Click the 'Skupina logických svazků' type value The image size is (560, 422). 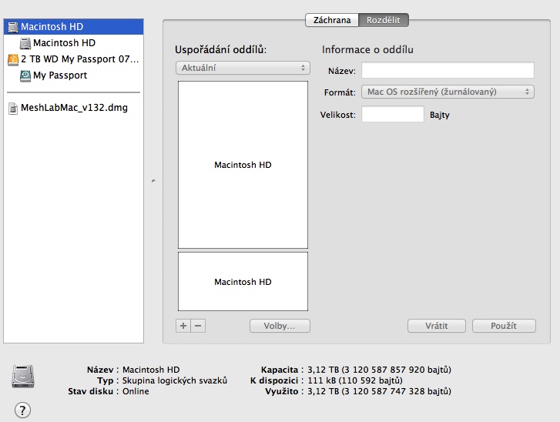pyautogui.click(x=175, y=380)
